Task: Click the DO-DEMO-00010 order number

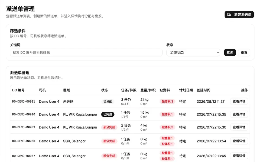Action: click(x=24, y=114)
